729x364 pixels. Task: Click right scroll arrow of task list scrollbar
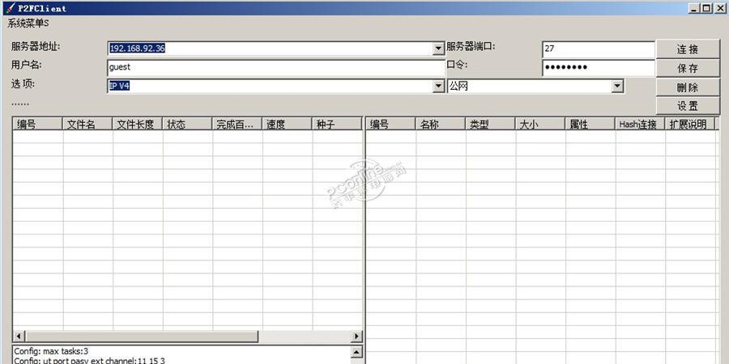click(356, 336)
